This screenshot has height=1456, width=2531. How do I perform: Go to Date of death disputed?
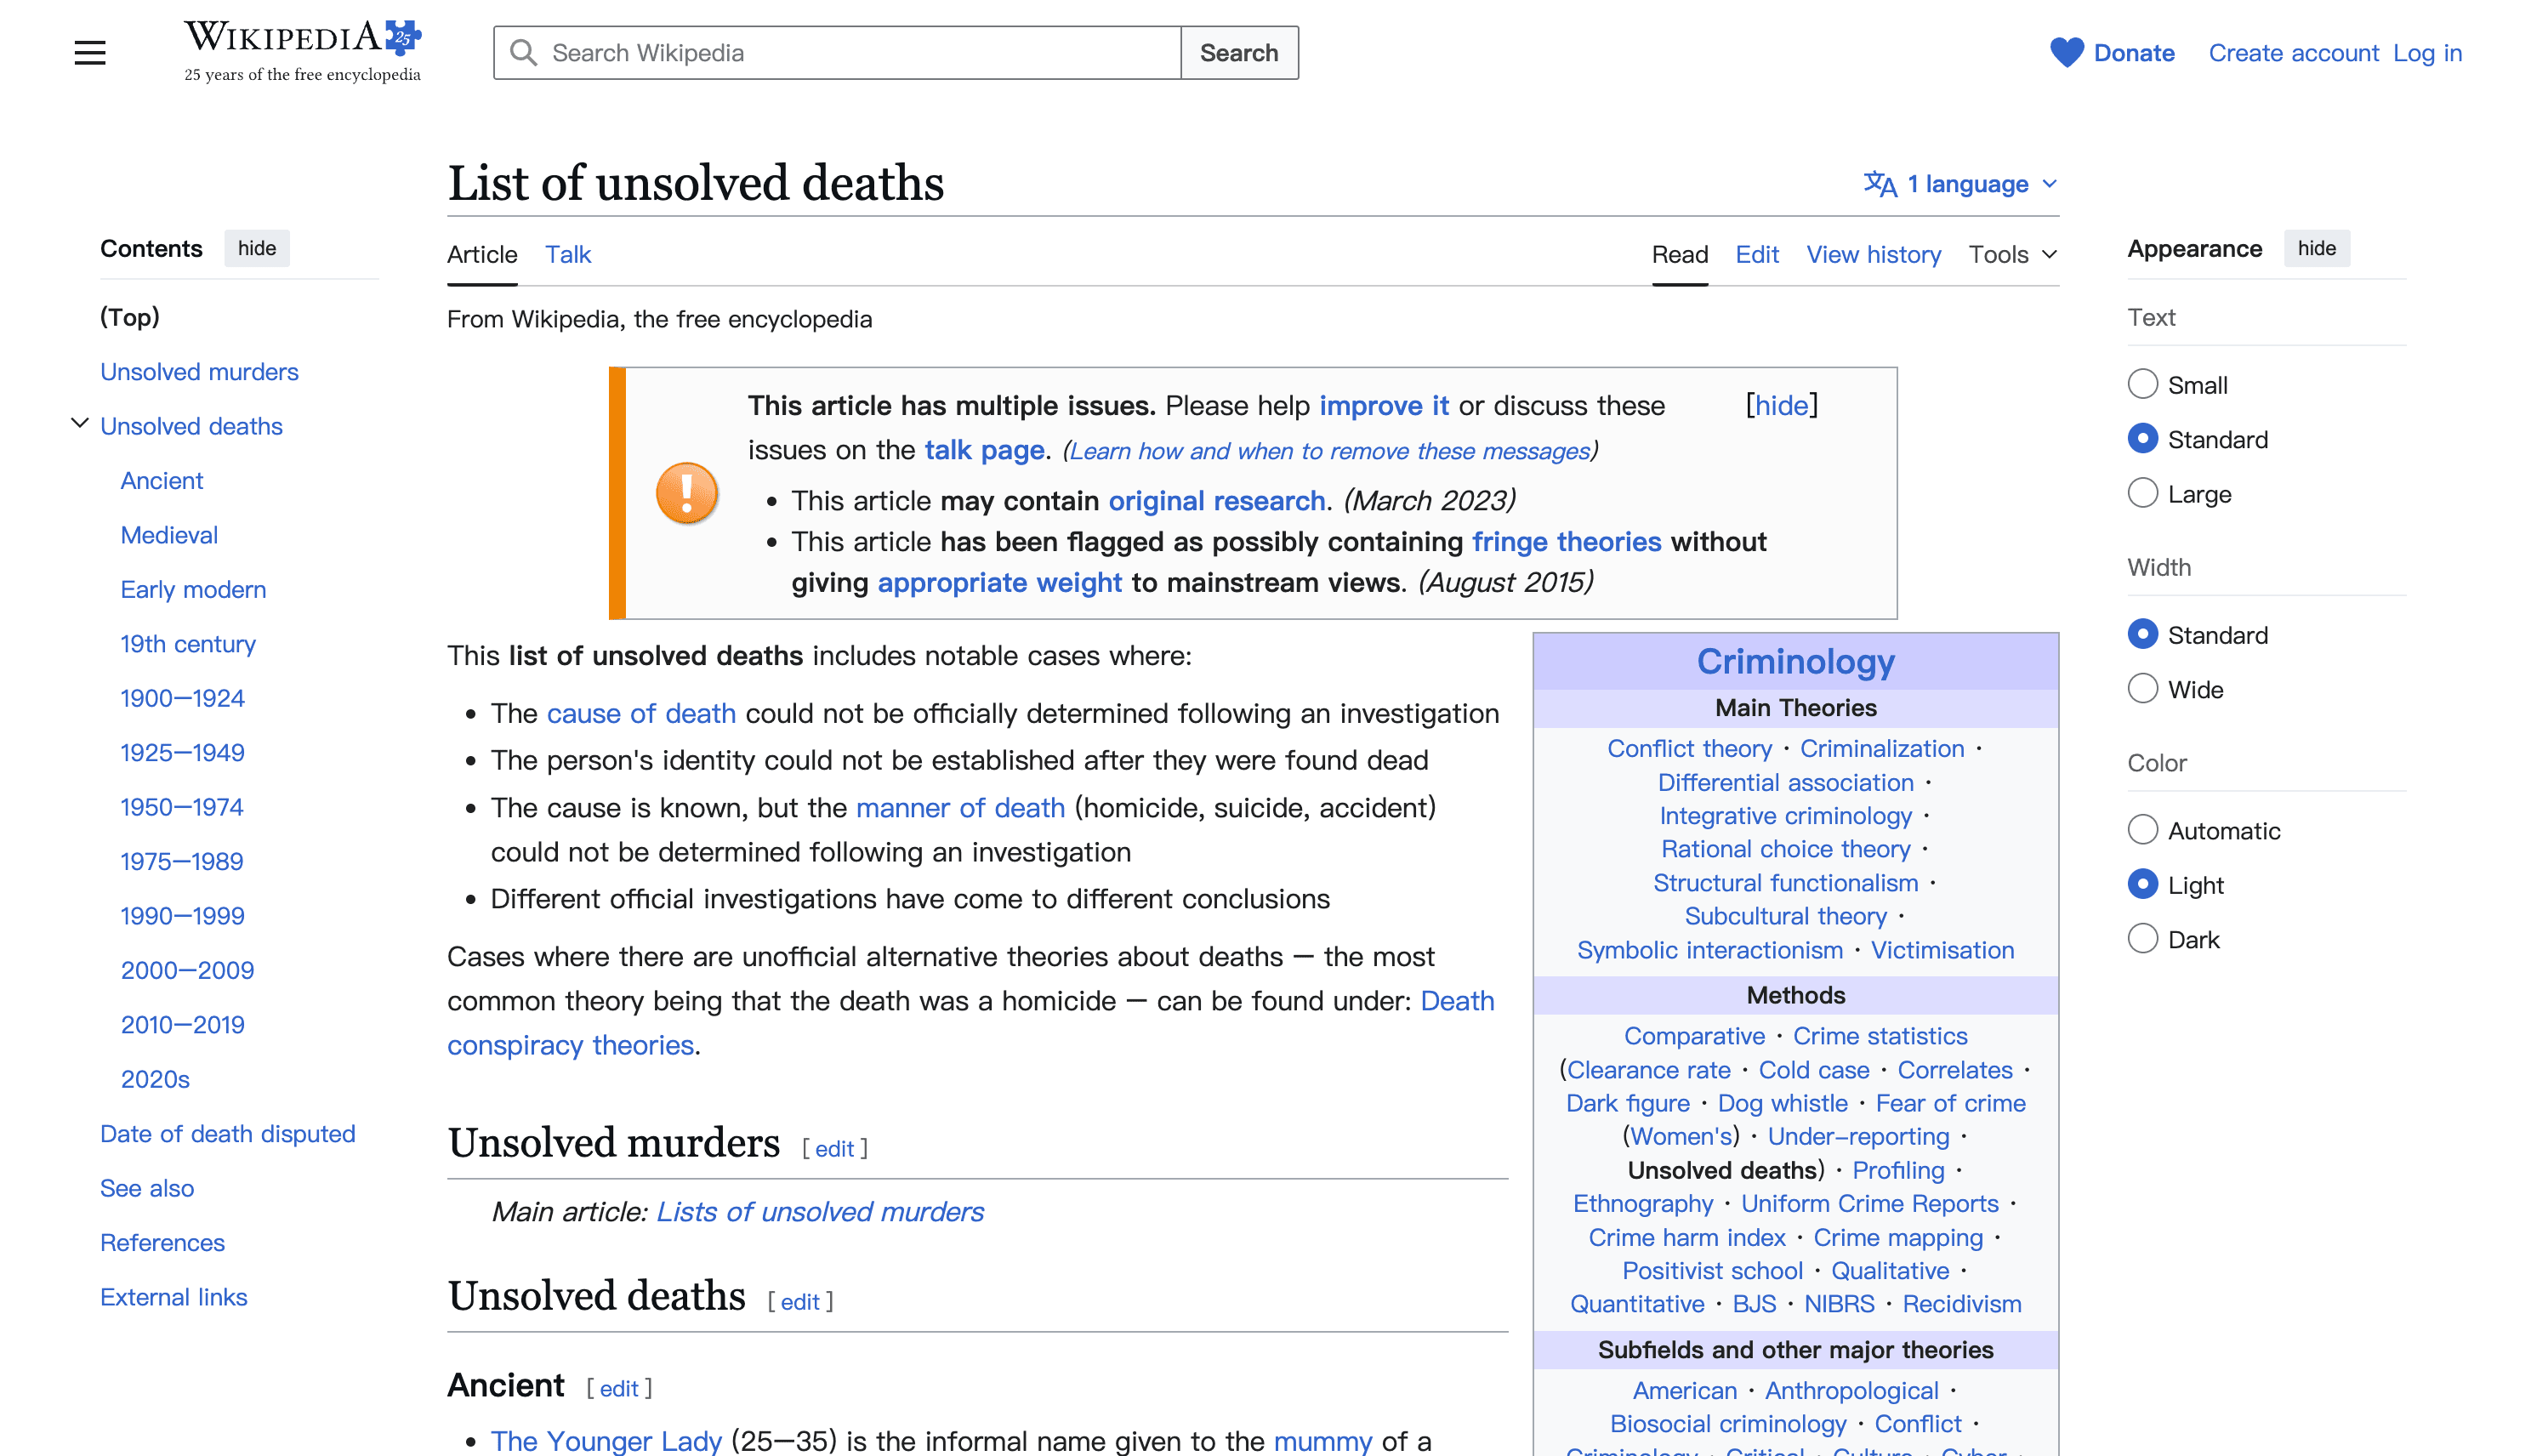(x=228, y=1134)
